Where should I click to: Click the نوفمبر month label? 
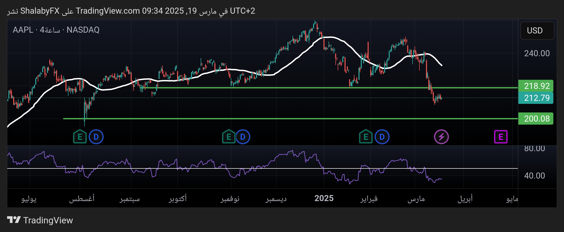230,199
